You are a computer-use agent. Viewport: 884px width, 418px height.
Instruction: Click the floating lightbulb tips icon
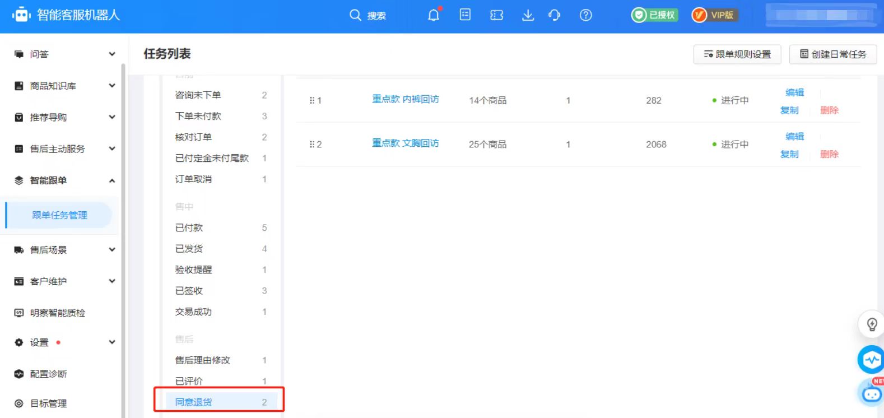pos(872,324)
